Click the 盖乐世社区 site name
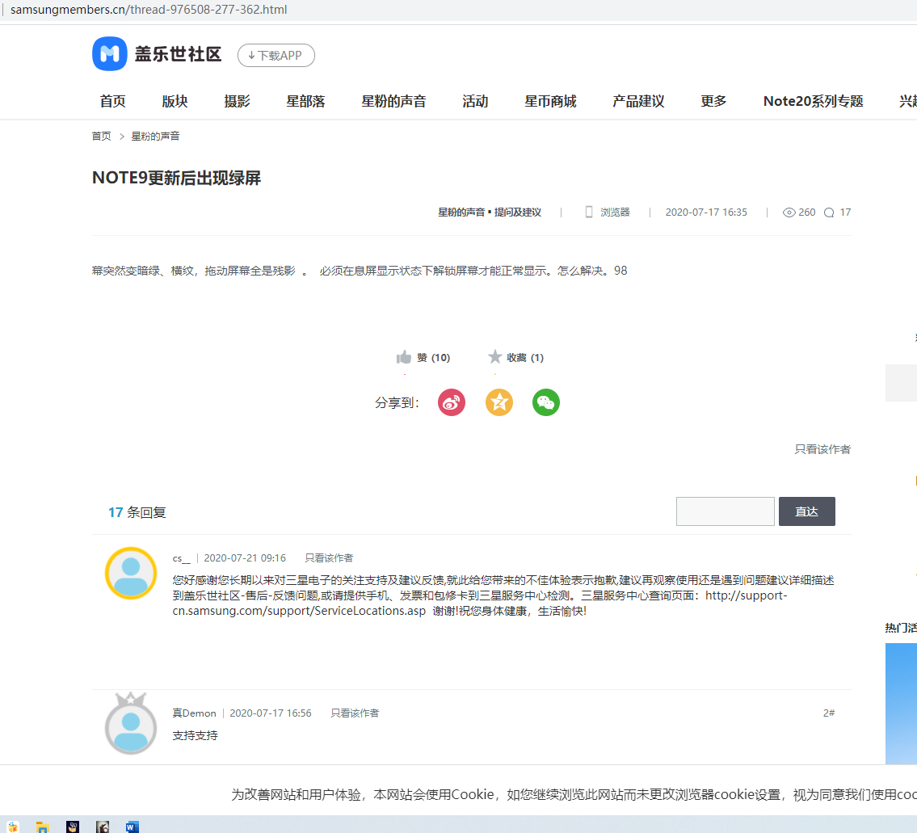Image resolution: width=917 pixels, height=833 pixels. tap(178, 54)
